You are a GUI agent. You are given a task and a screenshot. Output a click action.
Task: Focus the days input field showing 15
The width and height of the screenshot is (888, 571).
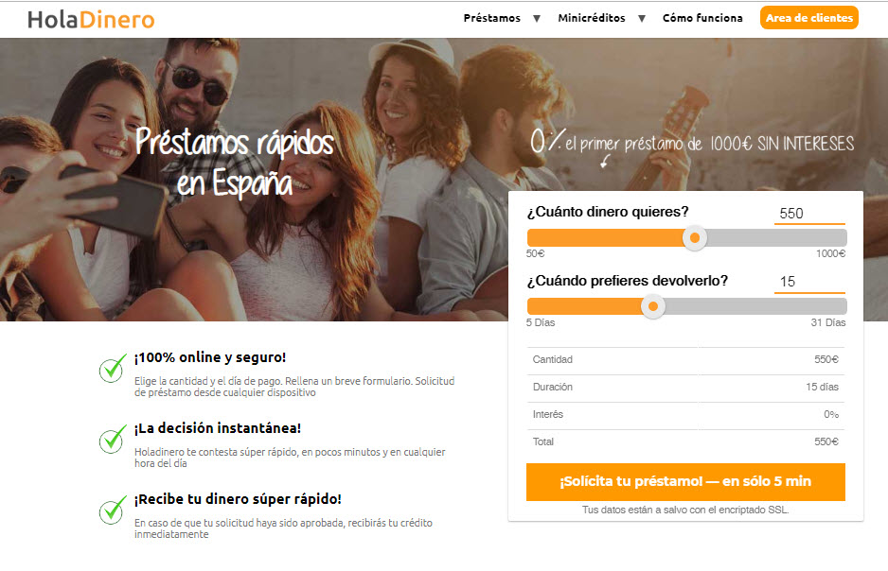point(808,282)
